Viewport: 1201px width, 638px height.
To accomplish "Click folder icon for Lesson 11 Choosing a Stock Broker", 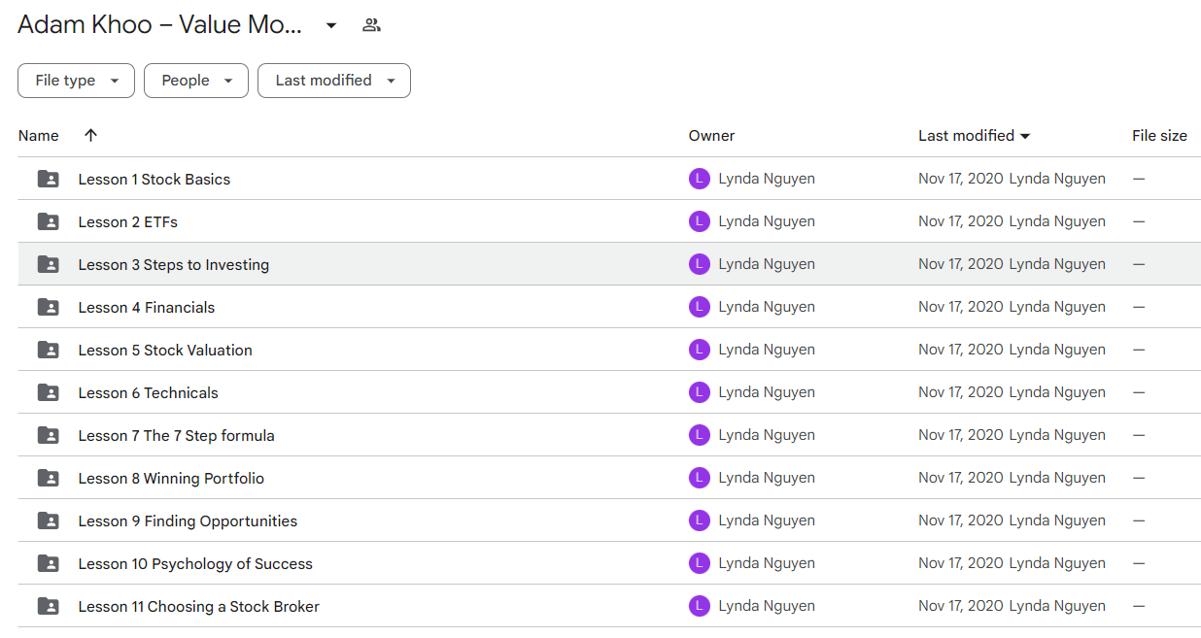I will pyautogui.click(x=48, y=606).
